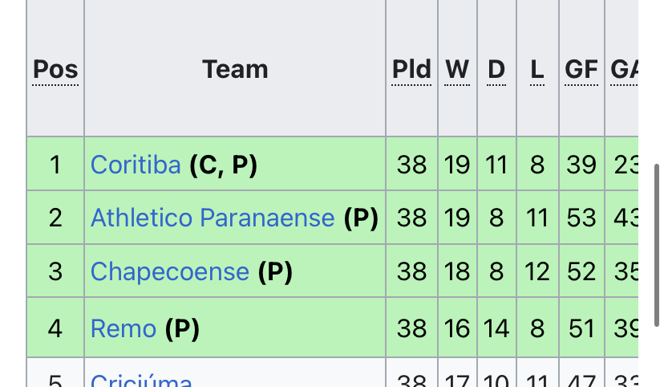
Task: Click the L column header abbreviation
Action: tap(537, 69)
